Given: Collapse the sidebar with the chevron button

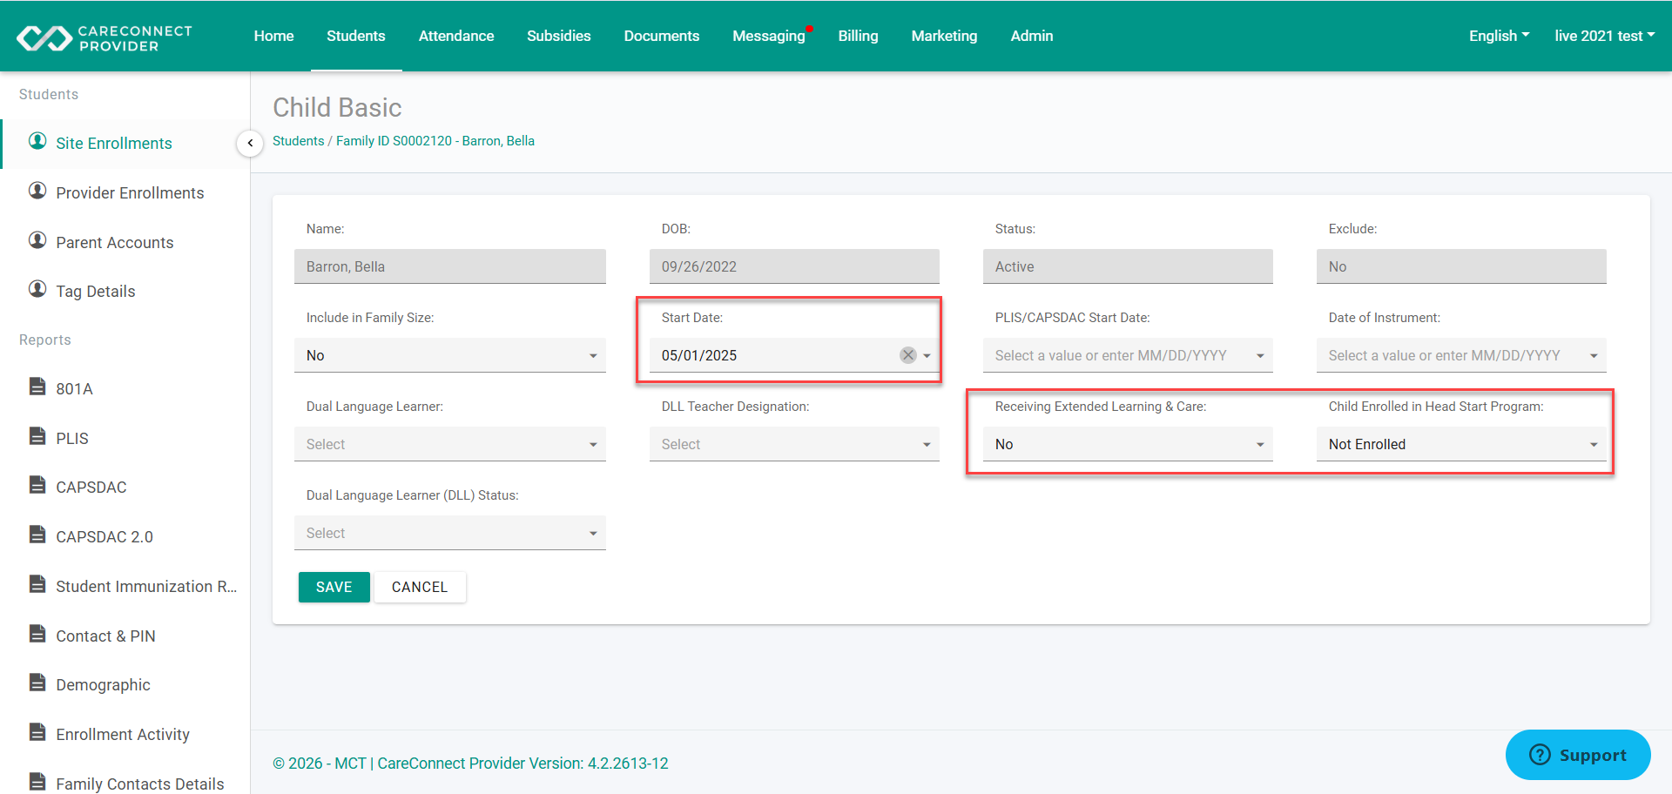Looking at the screenshot, I should point(250,143).
